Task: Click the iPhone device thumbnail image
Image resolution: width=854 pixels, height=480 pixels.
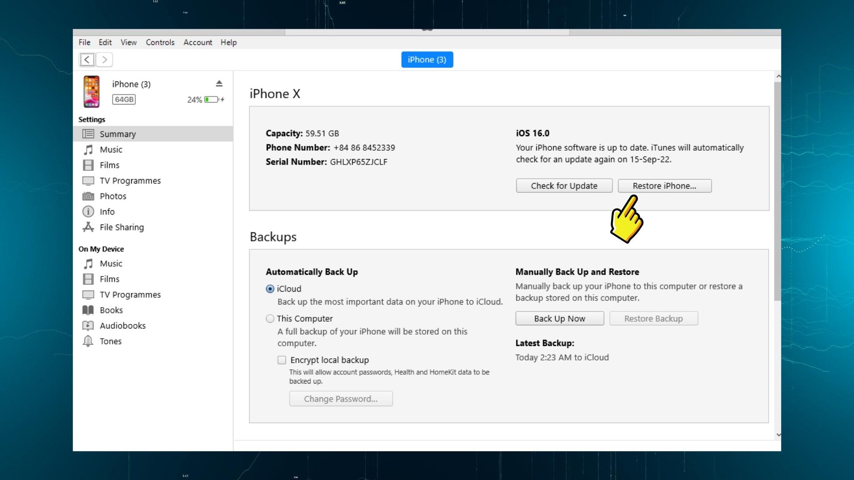Action: [x=92, y=92]
